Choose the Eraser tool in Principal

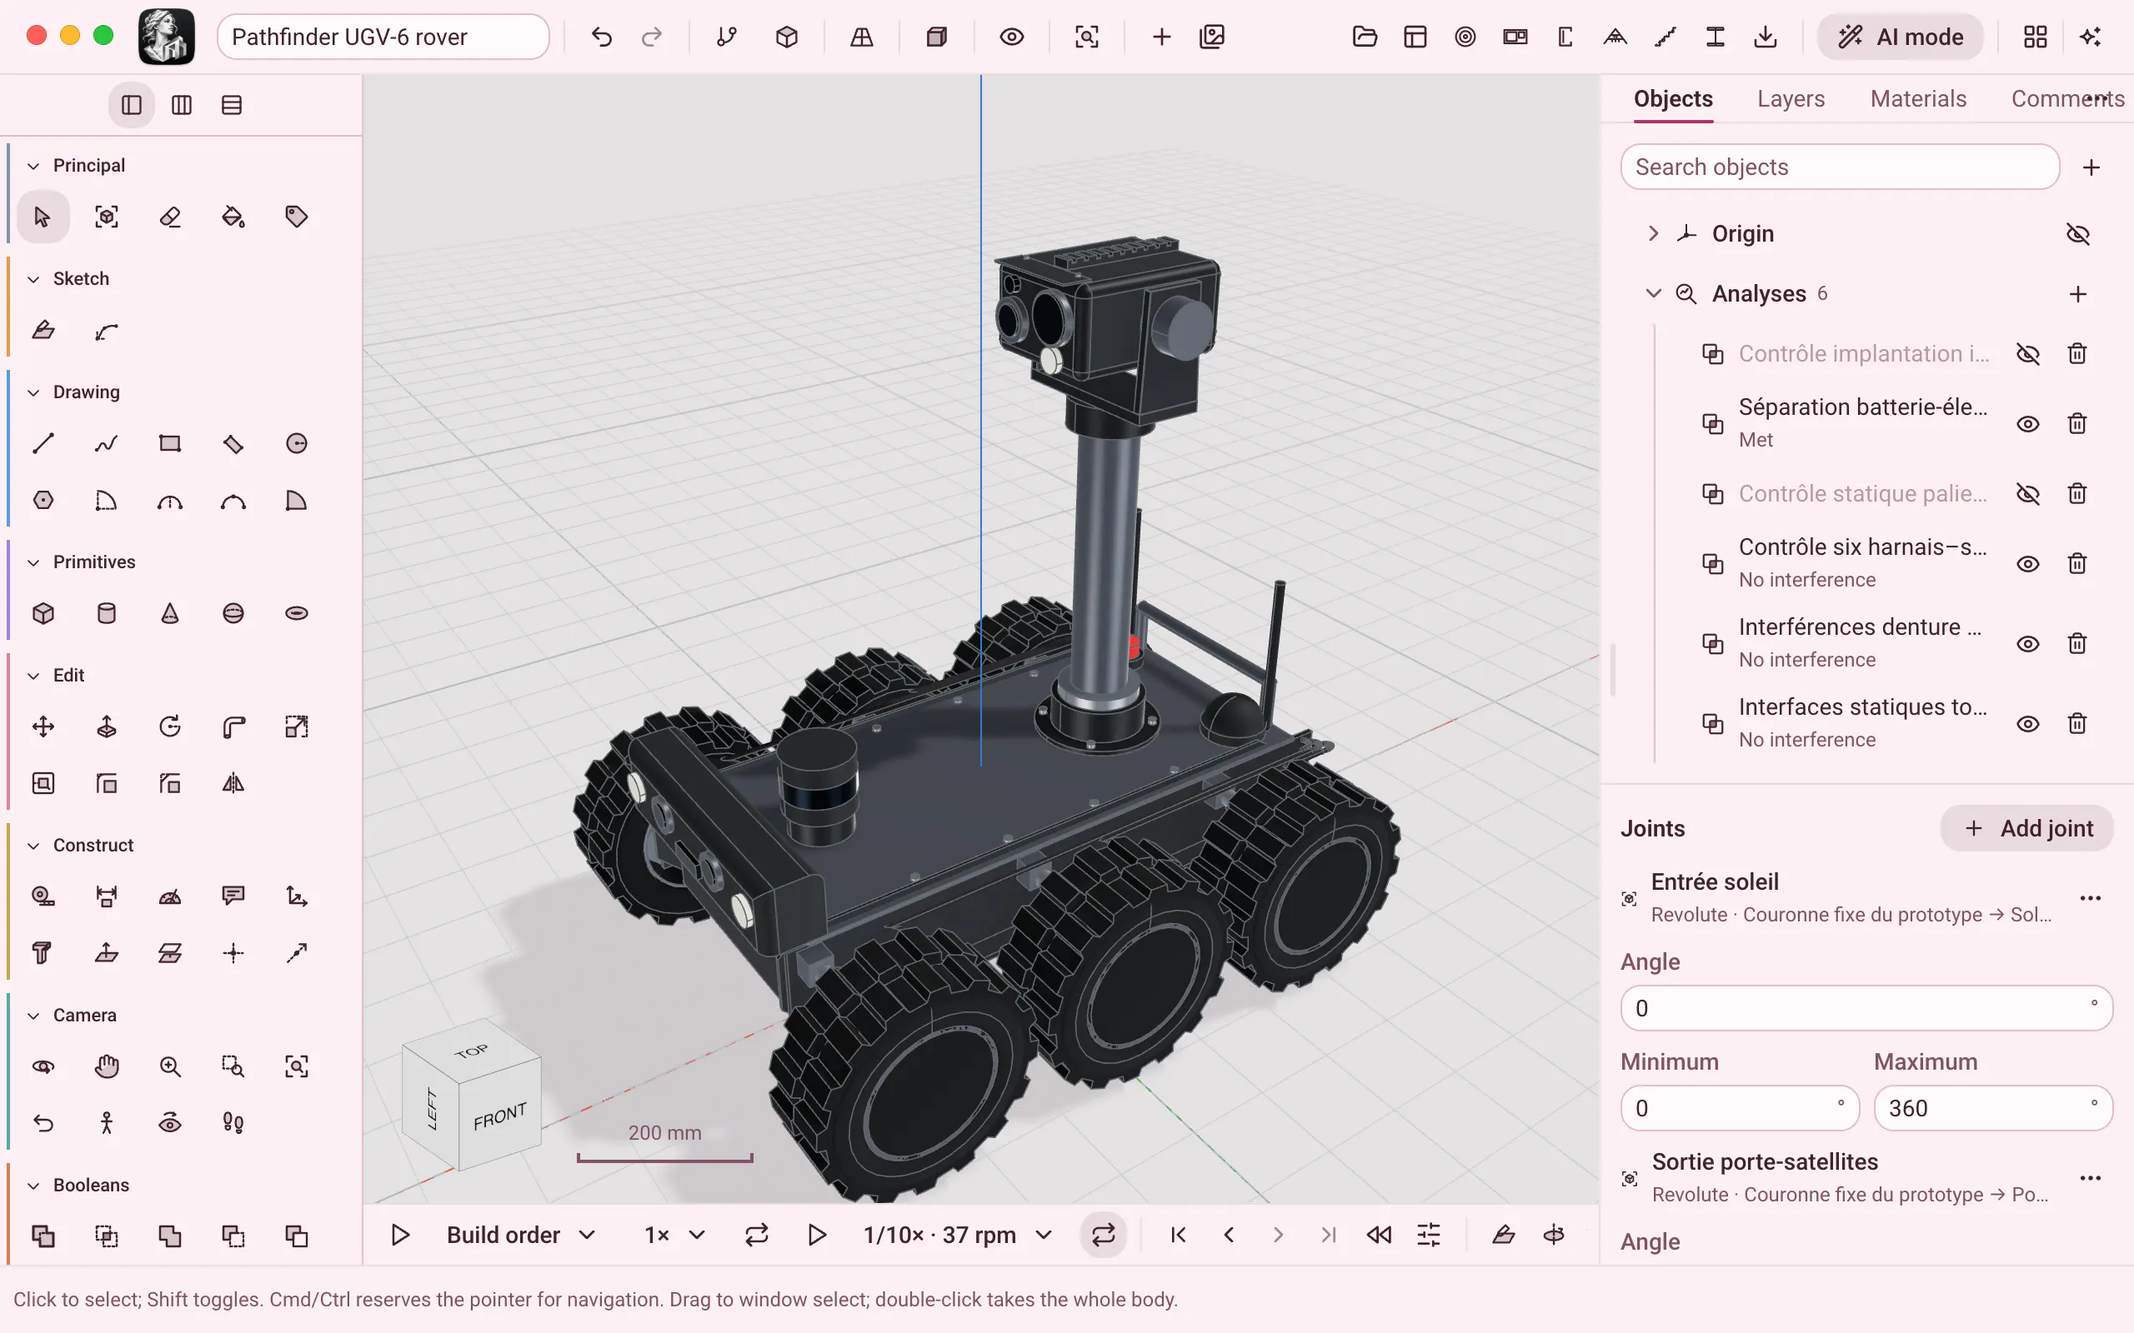(170, 217)
